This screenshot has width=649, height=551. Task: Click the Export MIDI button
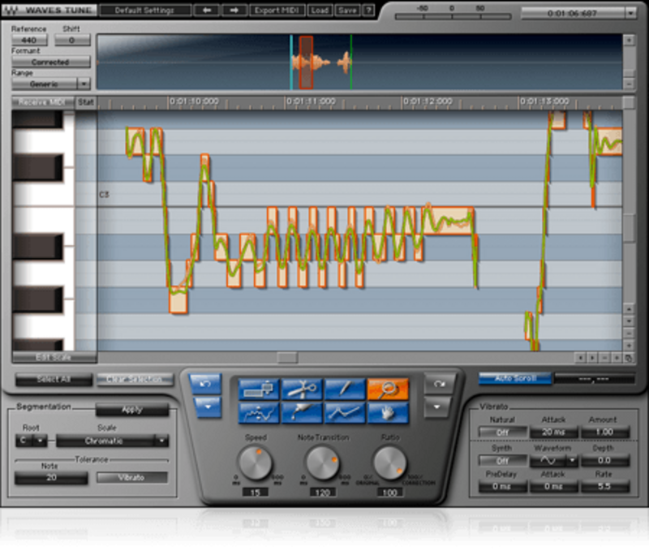[278, 11]
